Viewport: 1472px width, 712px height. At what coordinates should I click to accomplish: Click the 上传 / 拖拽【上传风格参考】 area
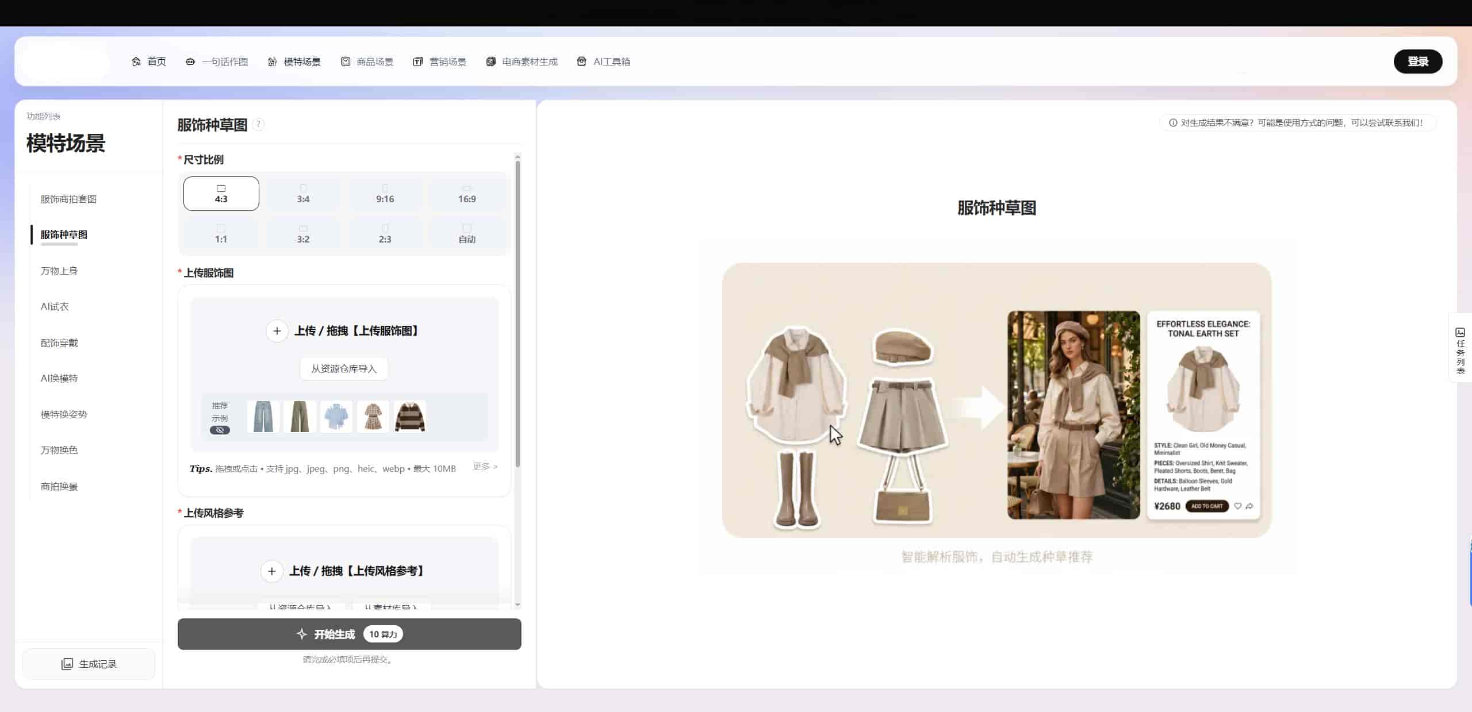(x=344, y=571)
